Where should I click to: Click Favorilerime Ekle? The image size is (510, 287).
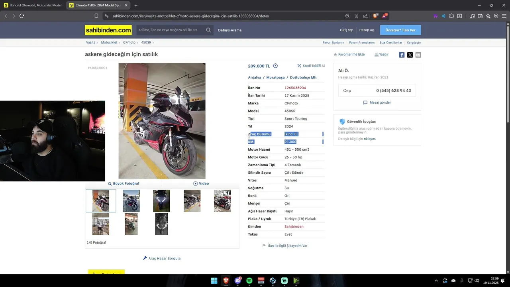point(349,55)
